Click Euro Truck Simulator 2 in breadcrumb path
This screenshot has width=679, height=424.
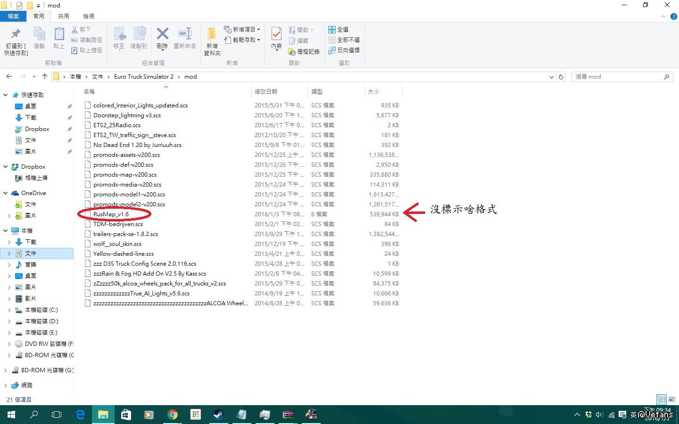143,77
